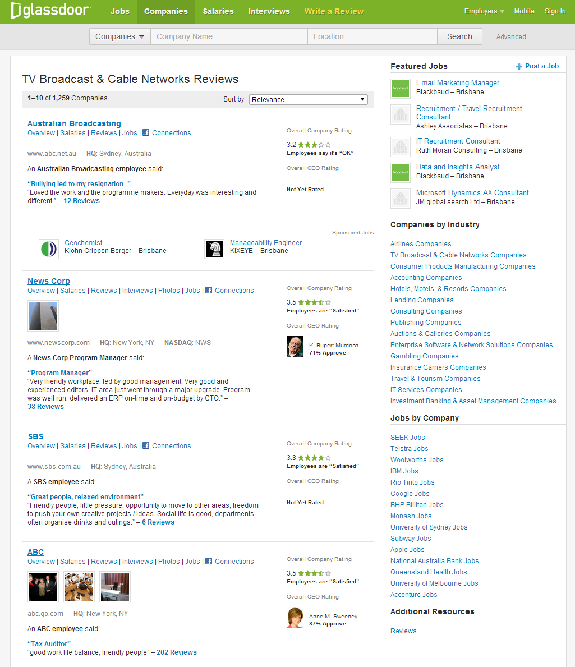The height and width of the screenshot is (667, 575).
Task: Open Reviews under Additional Resources
Action: (403, 631)
